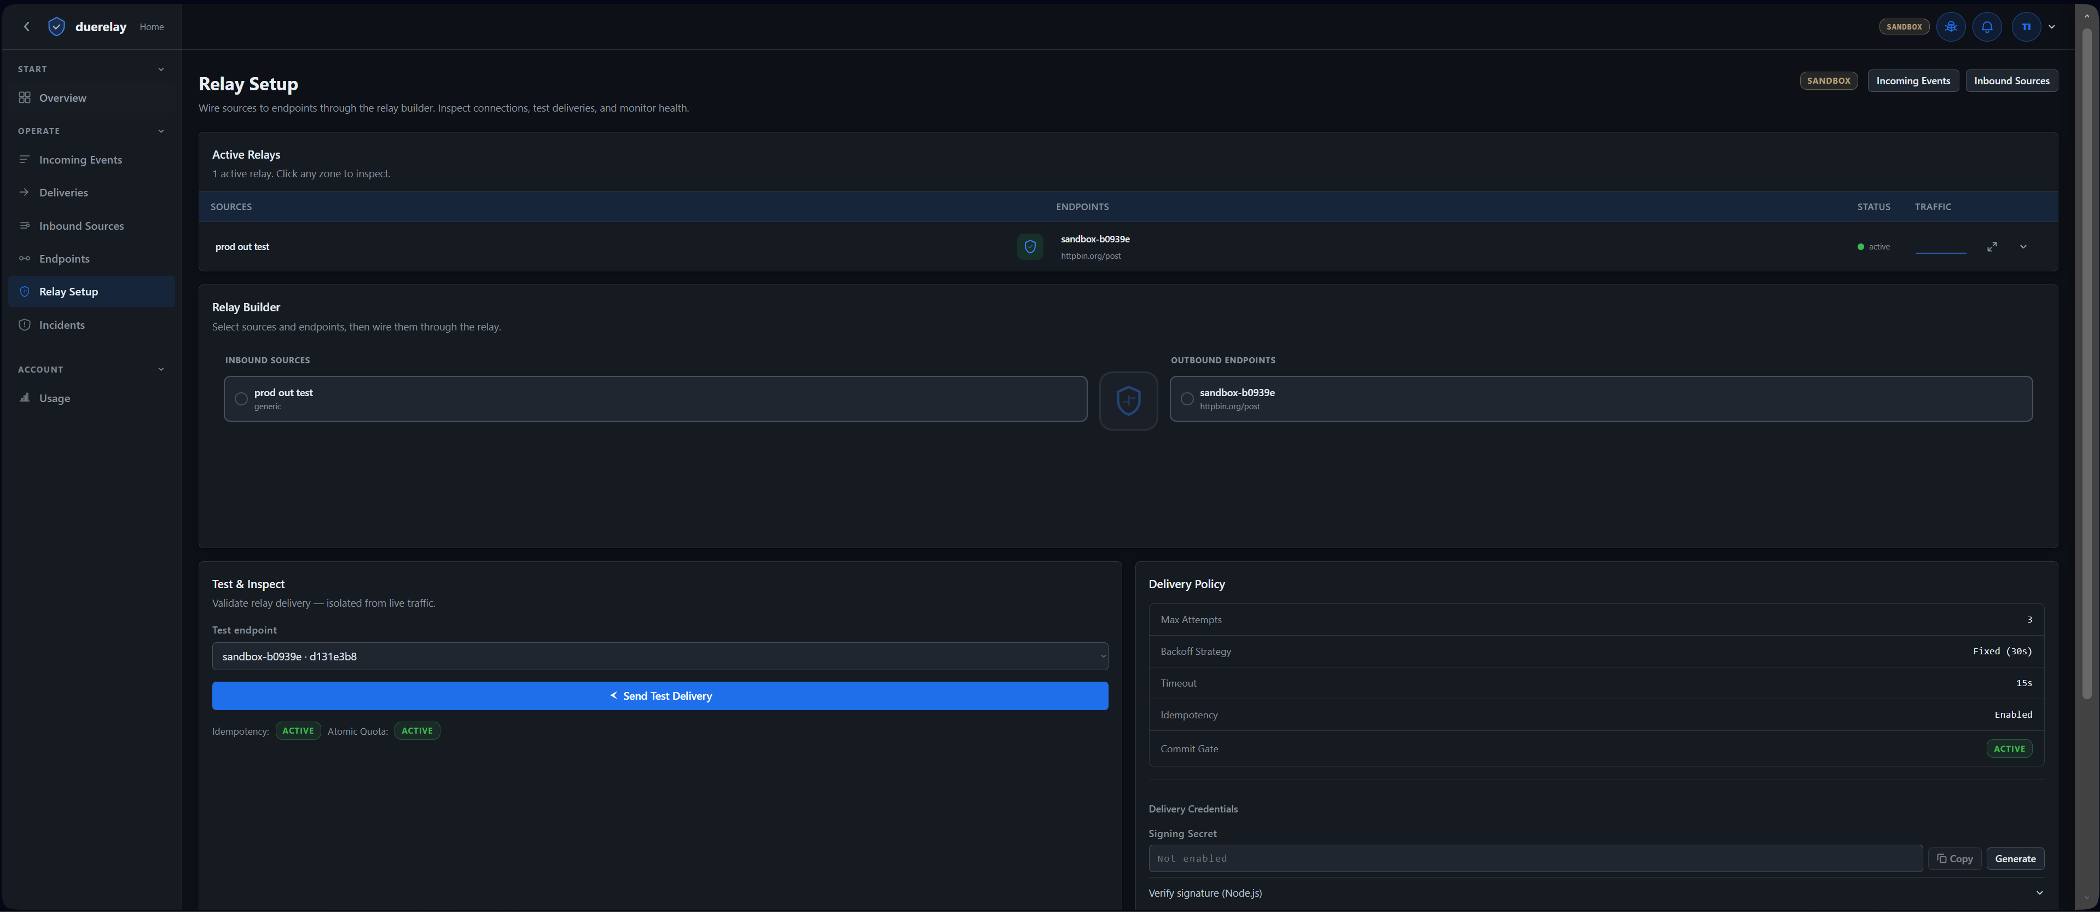Click the Copy signing secret button
Screen dimensions: 2100x912
coord(1954,859)
